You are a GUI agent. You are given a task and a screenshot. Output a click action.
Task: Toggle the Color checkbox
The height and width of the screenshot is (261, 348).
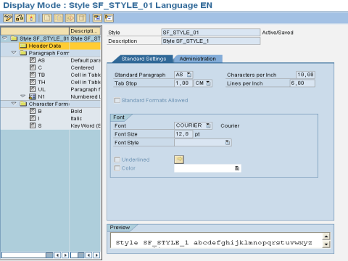click(117, 168)
